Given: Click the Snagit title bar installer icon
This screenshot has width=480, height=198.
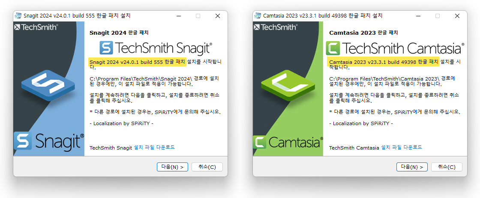Looking at the screenshot, I should [x=18, y=16].
